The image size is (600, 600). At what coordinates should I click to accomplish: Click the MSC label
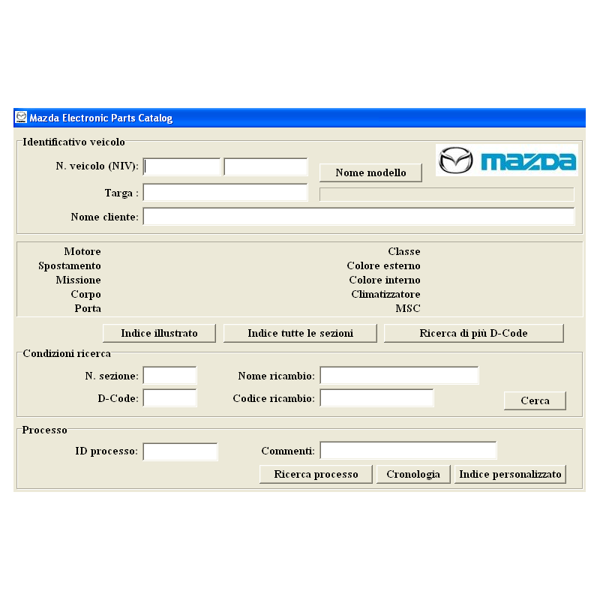coord(408,308)
